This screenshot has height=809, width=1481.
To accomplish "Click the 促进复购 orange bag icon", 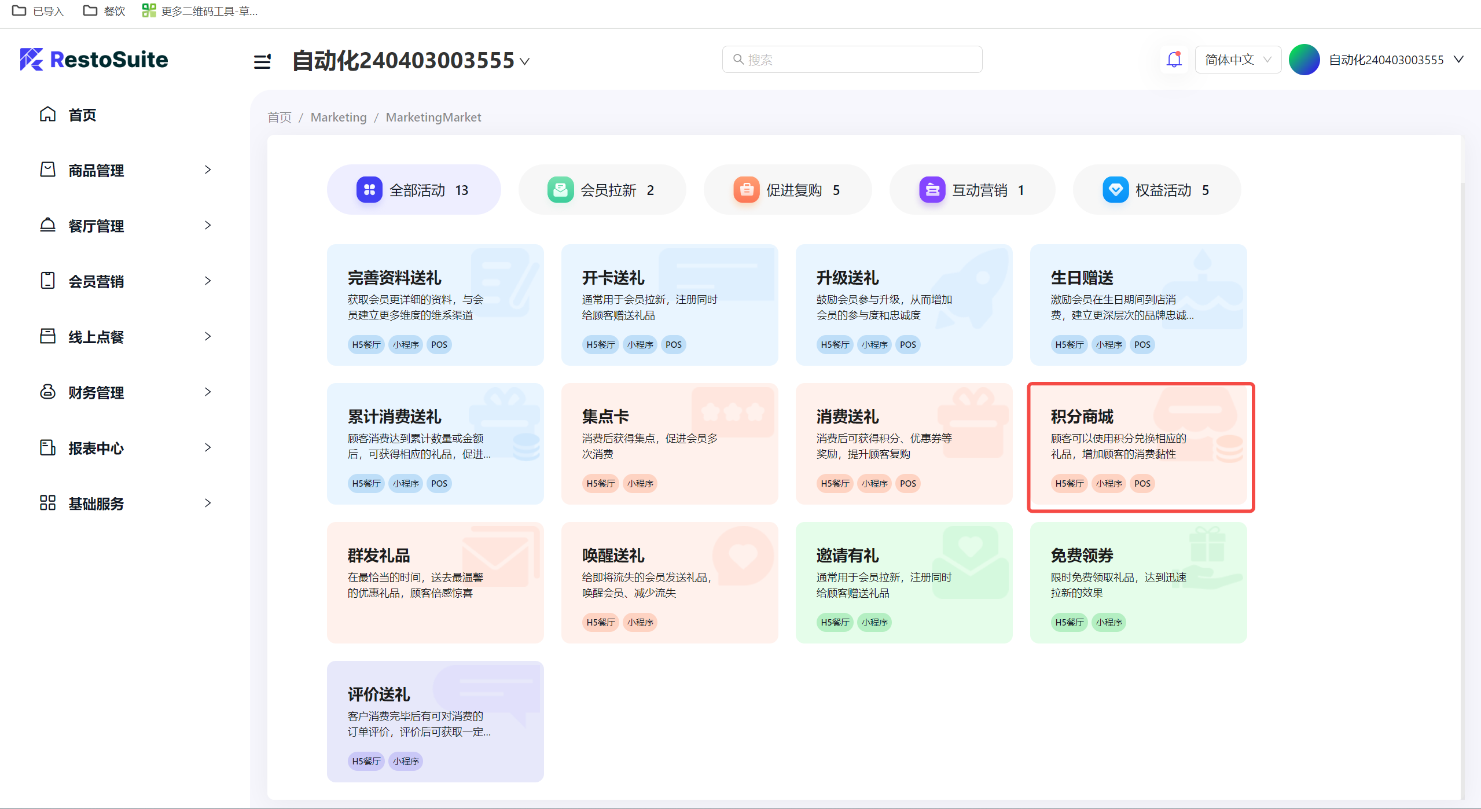I will click(747, 190).
